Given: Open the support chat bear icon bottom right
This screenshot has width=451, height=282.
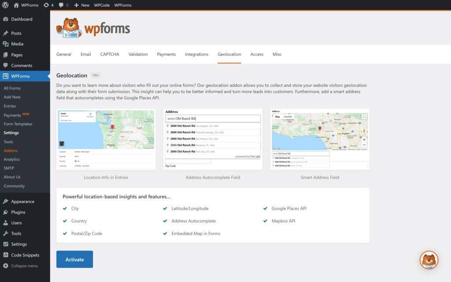Looking at the screenshot, I should 429,260.
